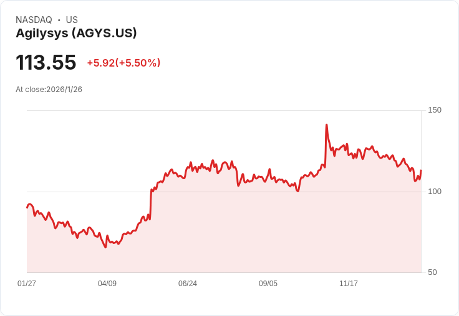Click the 100 y-axis label

pyautogui.click(x=434, y=191)
